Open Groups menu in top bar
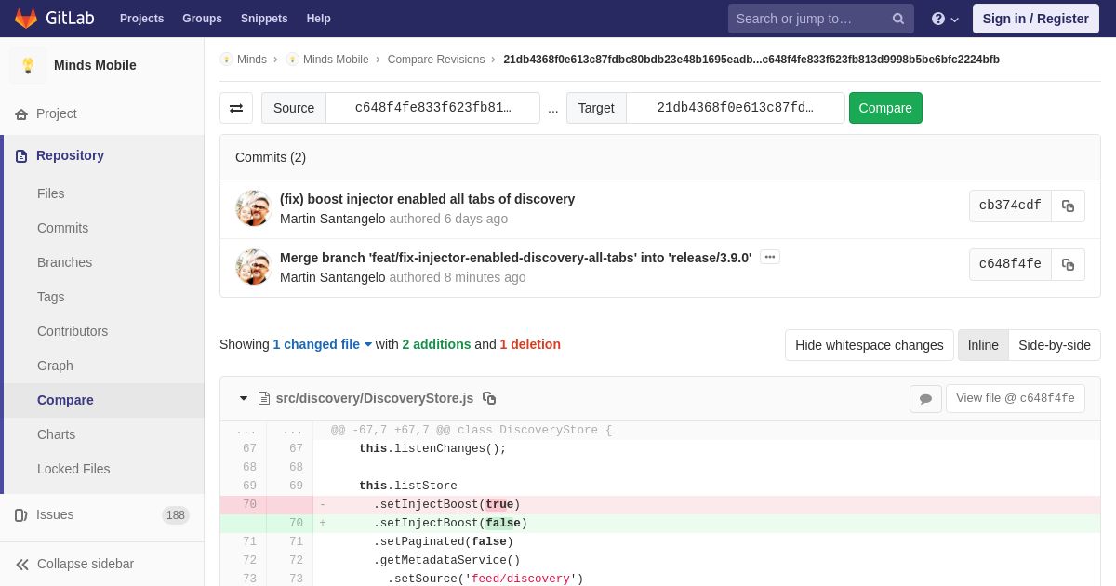 click(x=202, y=19)
